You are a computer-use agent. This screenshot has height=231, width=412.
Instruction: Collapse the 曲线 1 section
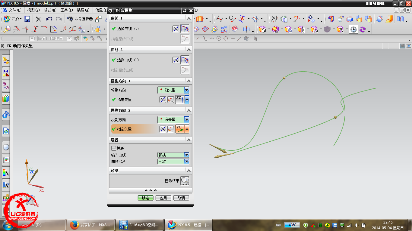coord(189,18)
